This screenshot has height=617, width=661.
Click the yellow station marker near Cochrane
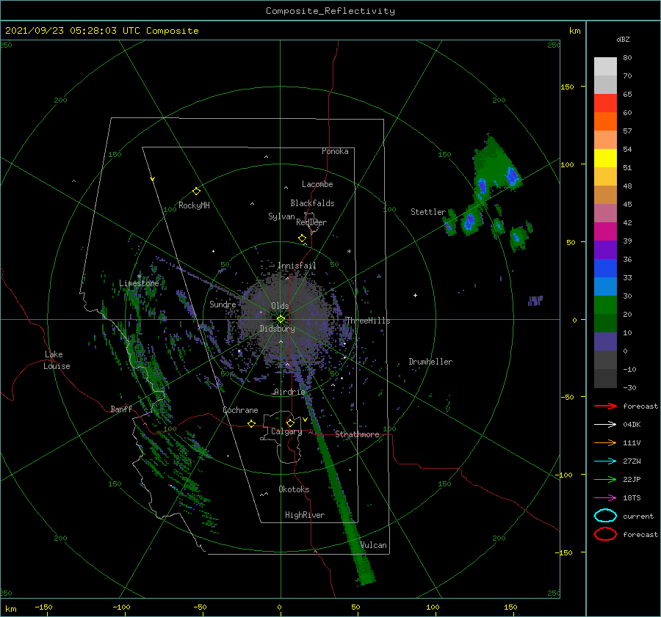pos(252,423)
